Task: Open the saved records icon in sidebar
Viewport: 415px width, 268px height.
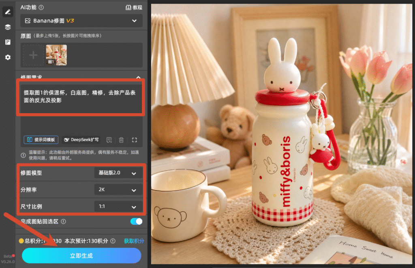Action: click(8, 42)
